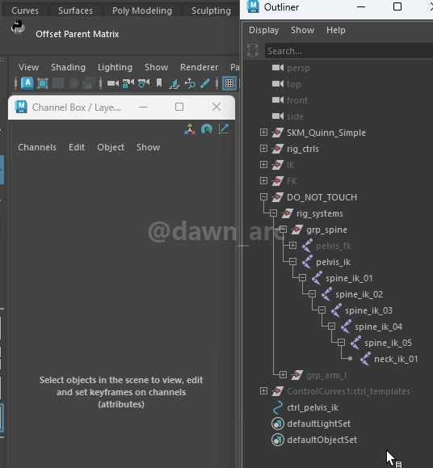Click the frame selection icon next to Arnold icon
The image size is (433, 468).
click(x=43, y=83)
